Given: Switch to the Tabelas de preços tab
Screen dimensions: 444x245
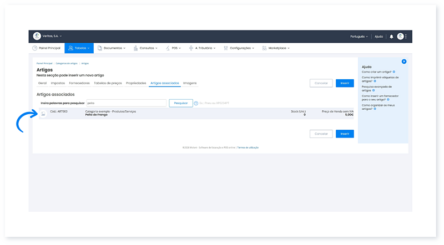Looking at the screenshot, I should point(108,83).
